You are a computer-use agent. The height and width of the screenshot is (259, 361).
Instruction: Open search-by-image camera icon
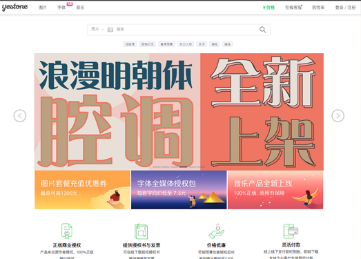tap(110, 30)
